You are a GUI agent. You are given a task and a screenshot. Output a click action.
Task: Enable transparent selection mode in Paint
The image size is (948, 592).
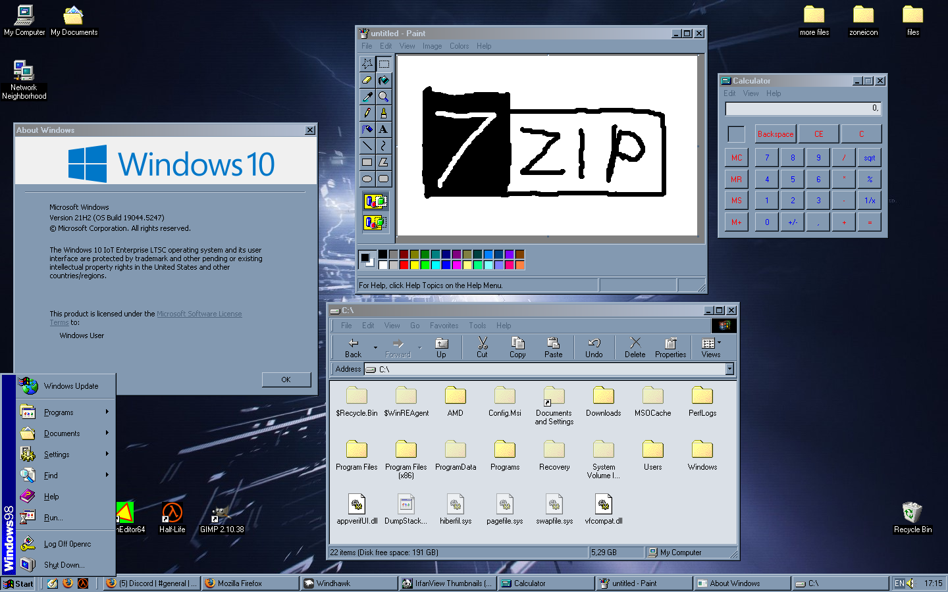click(x=375, y=222)
